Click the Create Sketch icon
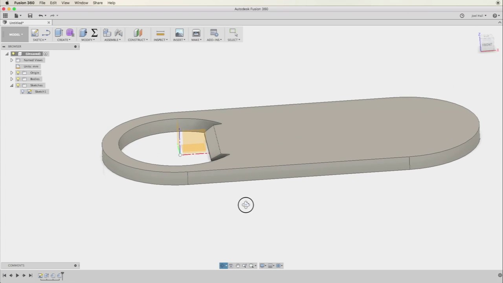The height and width of the screenshot is (283, 503). click(35, 33)
